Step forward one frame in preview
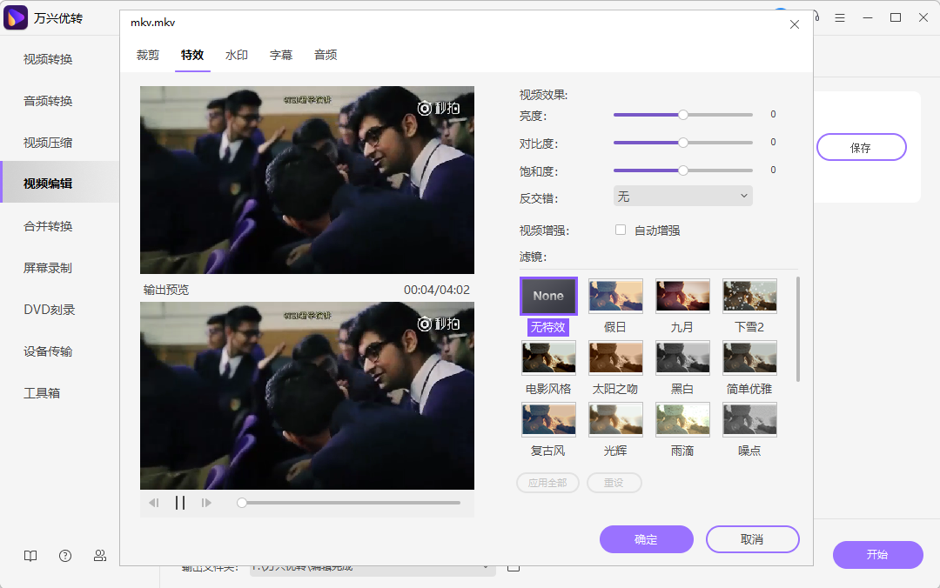Screen dimensions: 940x588 (206, 502)
